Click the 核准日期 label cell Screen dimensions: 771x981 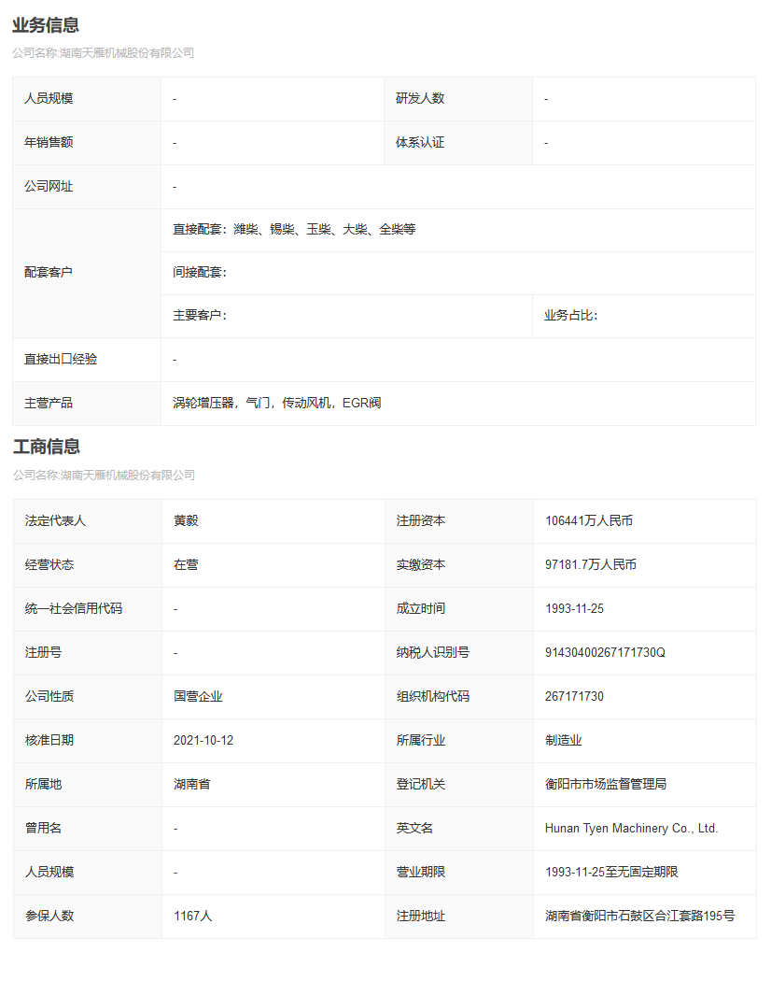coord(87,741)
